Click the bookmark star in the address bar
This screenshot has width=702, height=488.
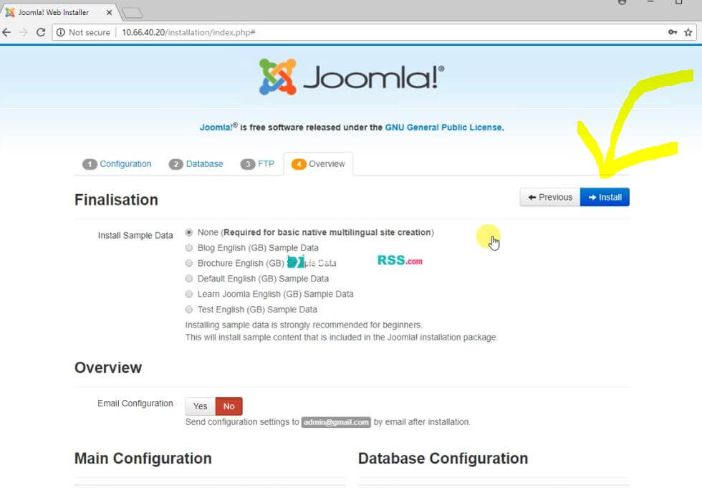pyautogui.click(x=686, y=32)
